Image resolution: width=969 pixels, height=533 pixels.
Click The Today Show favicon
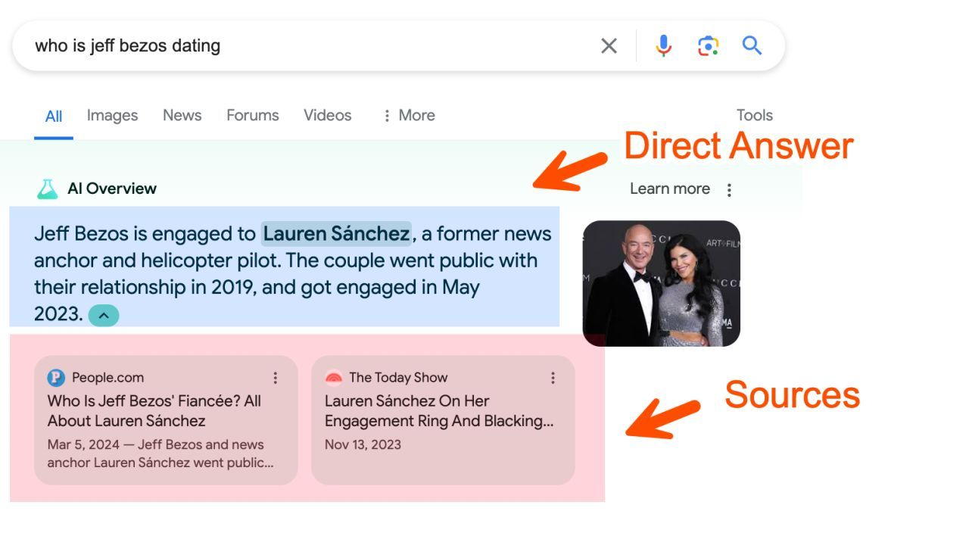[x=333, y=378]
